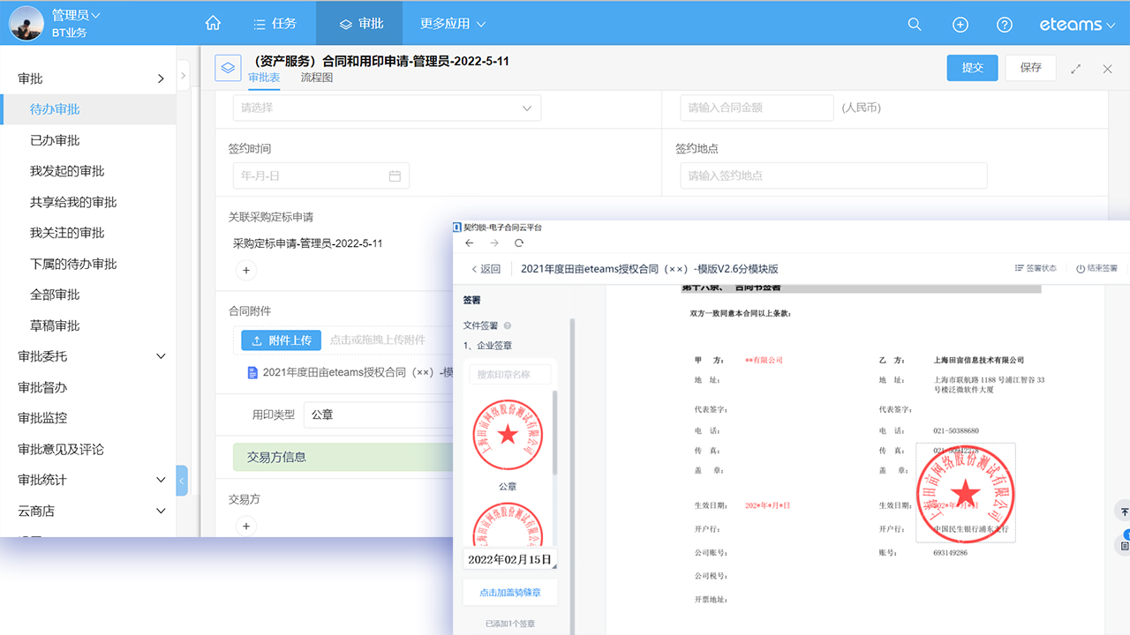Click the search magnifier icon

point(915,25)
